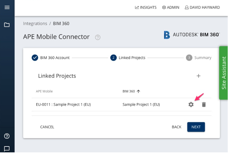Click the CANCEL button
The width and height of the screenshot is (228, 154).
(x=47, y=127)
